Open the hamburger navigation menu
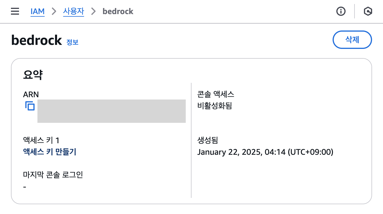The width and height of the screenshot is (383, 214). pyautogui.click(x=15, y=12)
